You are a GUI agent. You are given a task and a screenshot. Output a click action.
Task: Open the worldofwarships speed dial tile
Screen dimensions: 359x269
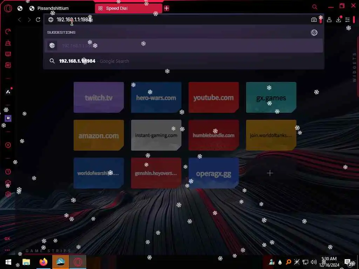(x=99, y=173)
